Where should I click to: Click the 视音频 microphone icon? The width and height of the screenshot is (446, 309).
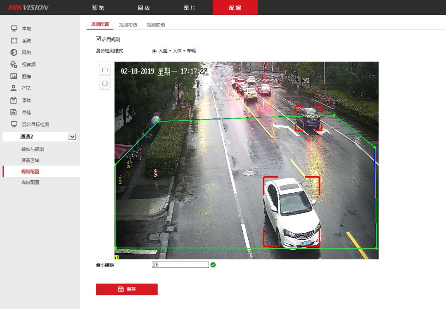[14, 64]
